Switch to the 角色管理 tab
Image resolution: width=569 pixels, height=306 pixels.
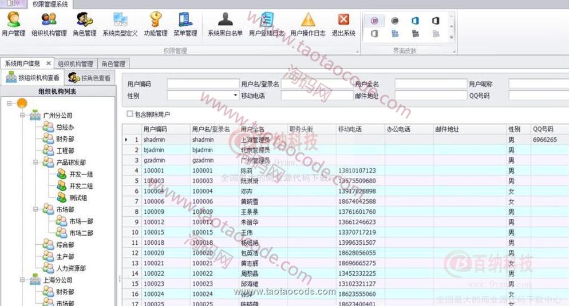[x=113, y=63]
